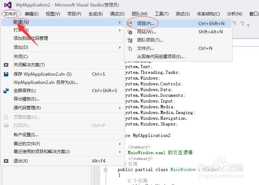The width and height of the screenshot is (259, 185).
Task: Choose 项目(P)... in the New submenu
Action: pos(178,24)
